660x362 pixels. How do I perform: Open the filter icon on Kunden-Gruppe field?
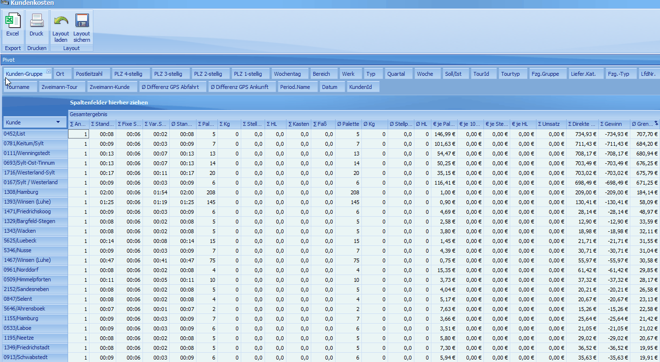point(49,71)
